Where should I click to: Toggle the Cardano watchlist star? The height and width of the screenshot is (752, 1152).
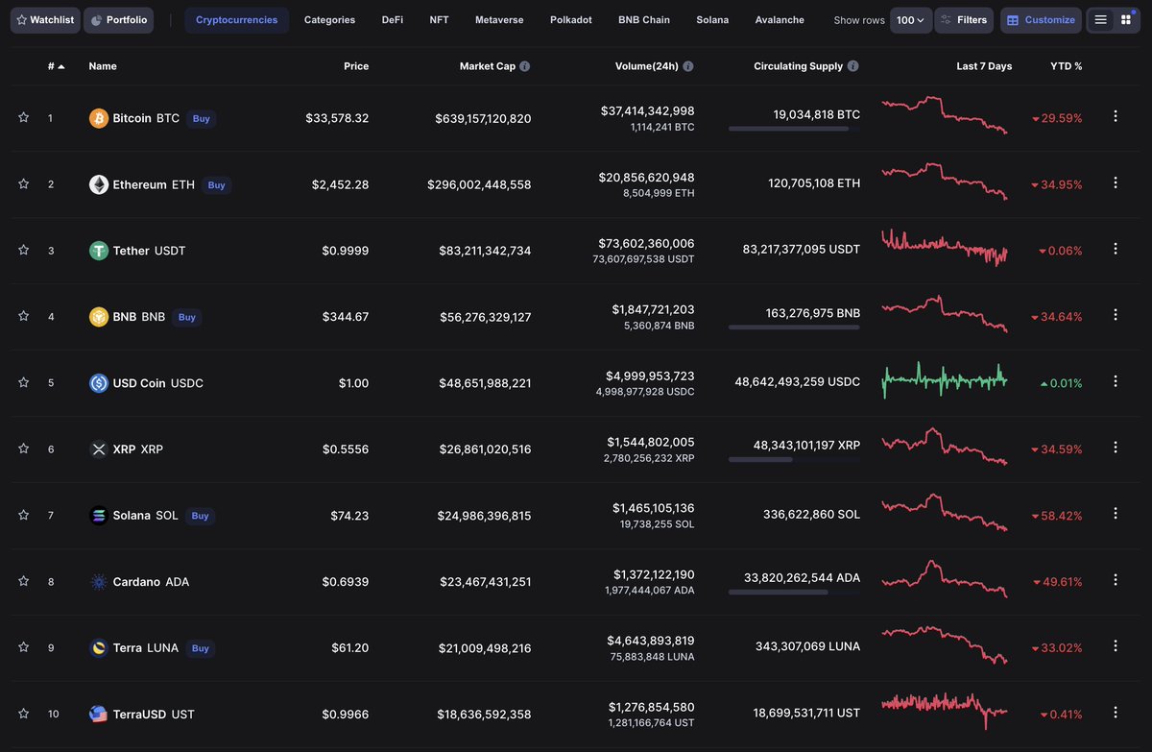click(x=23, y=581)
